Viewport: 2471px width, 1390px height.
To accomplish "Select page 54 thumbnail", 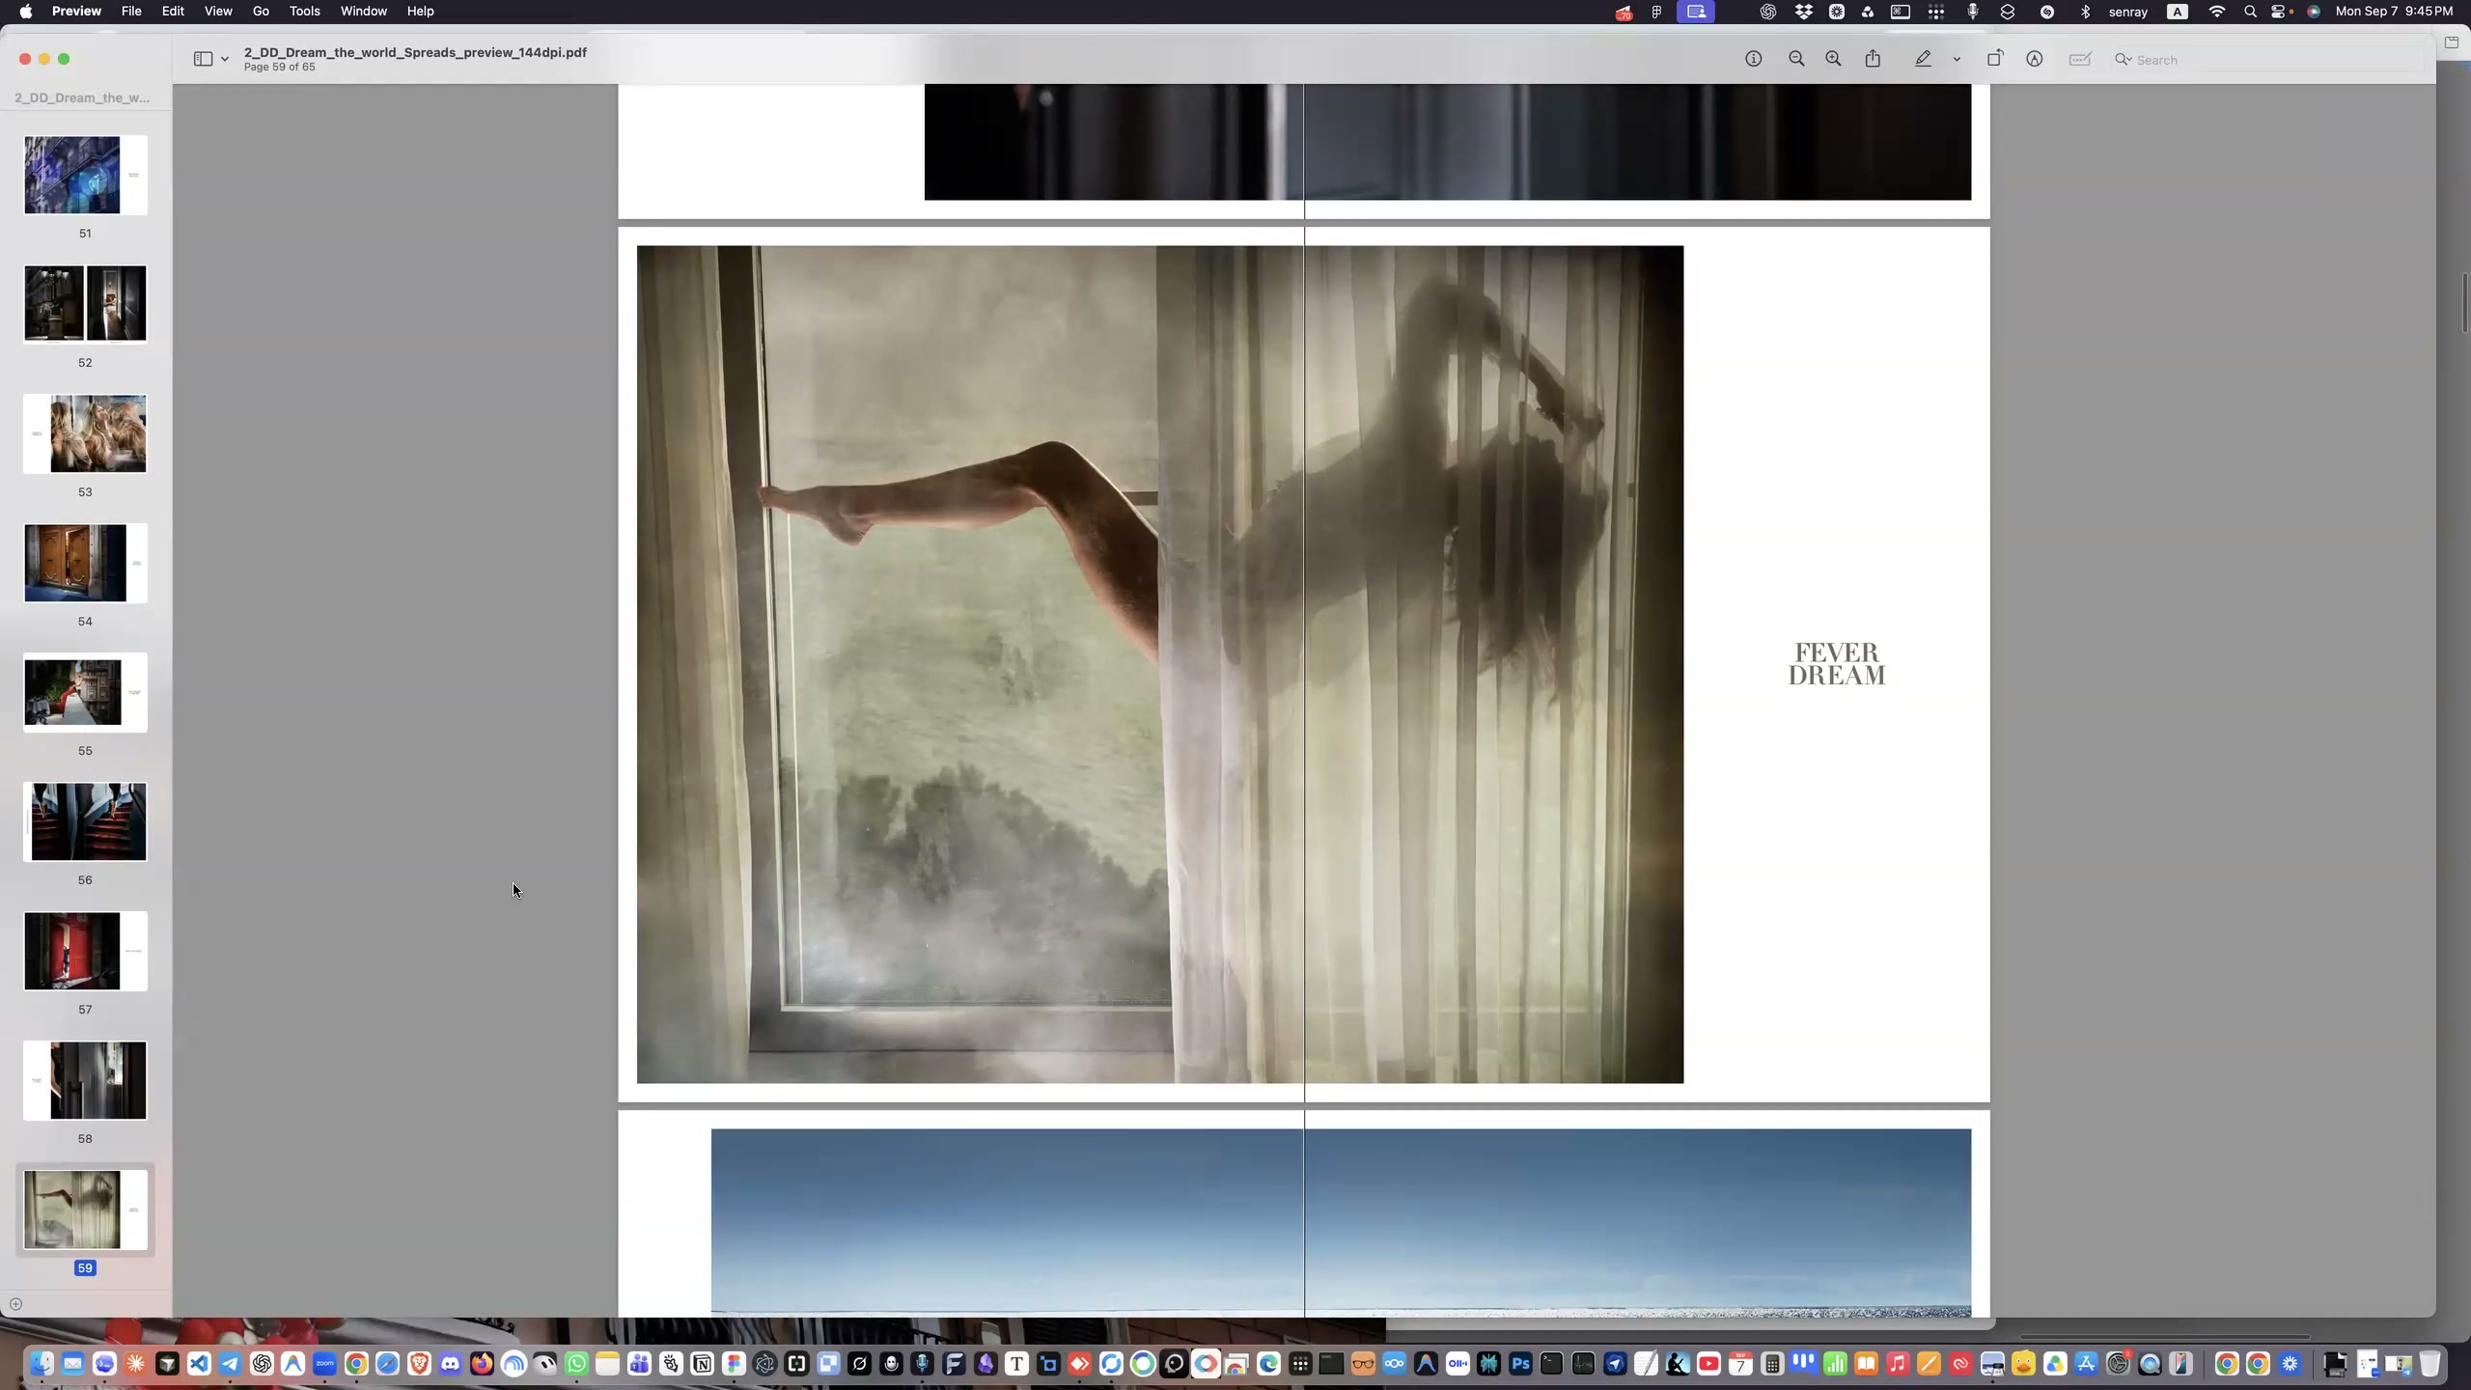I will coord(85,563).
